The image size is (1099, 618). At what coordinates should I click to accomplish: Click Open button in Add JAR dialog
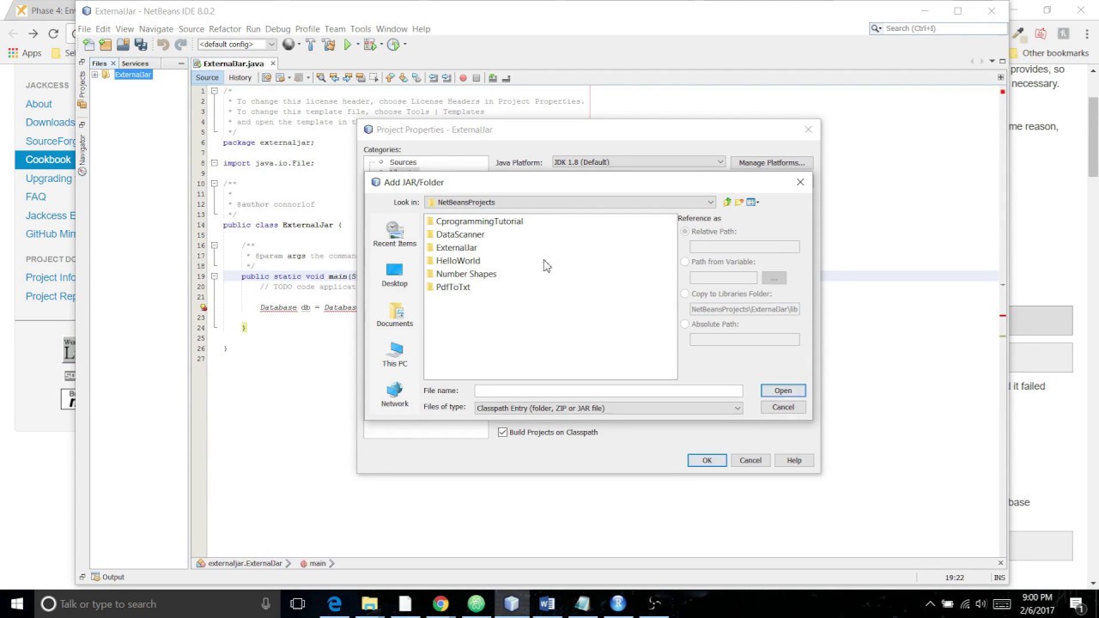[x=782, y=391]
